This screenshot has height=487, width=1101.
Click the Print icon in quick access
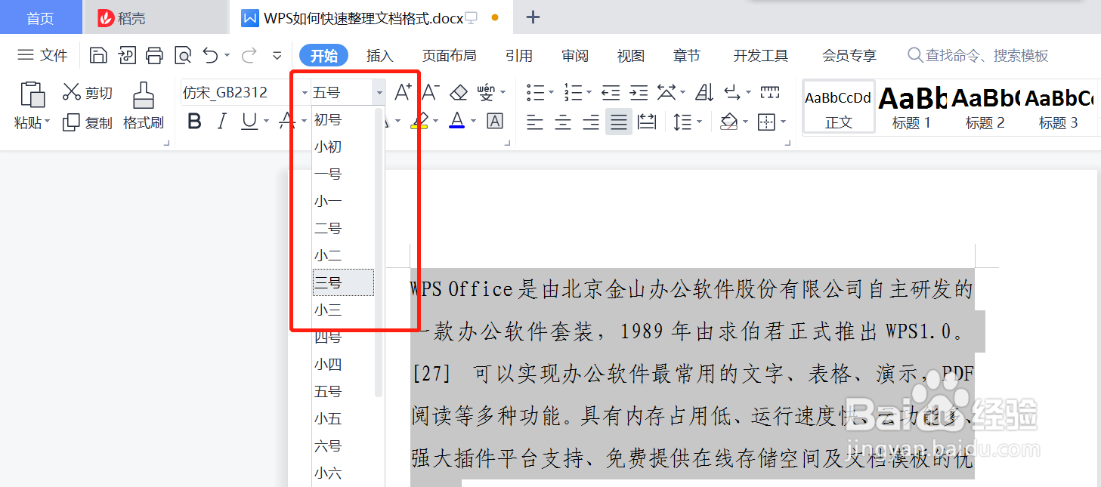point(154,55)
